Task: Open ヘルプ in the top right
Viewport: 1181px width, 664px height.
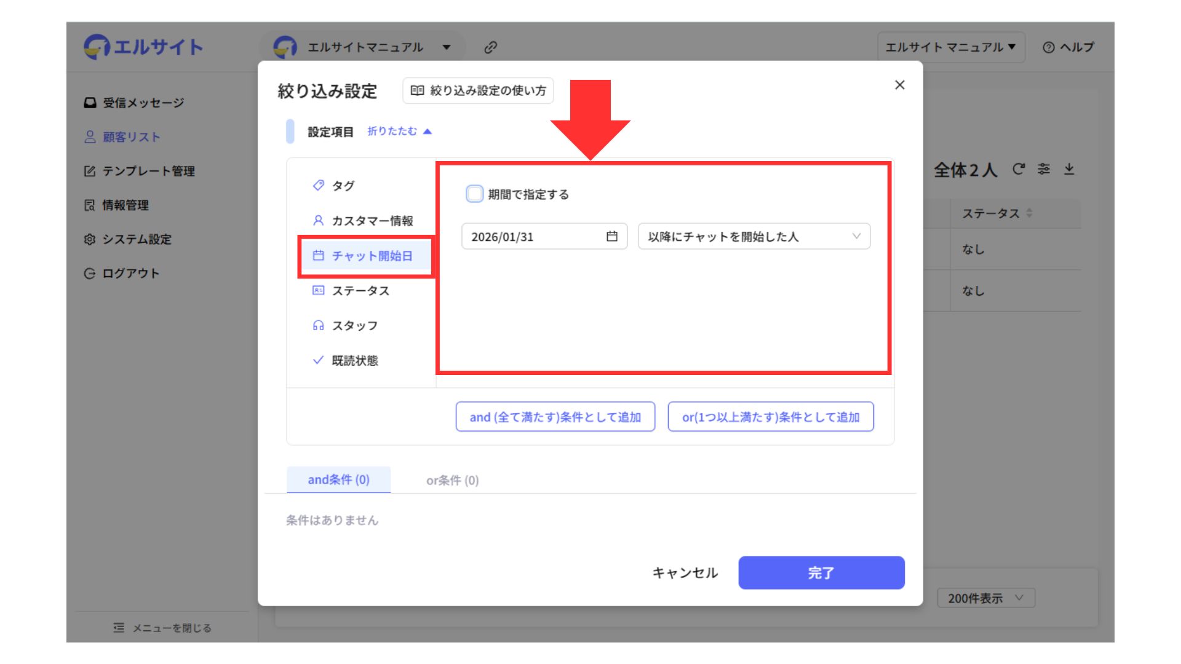Action: point(1068,47)
